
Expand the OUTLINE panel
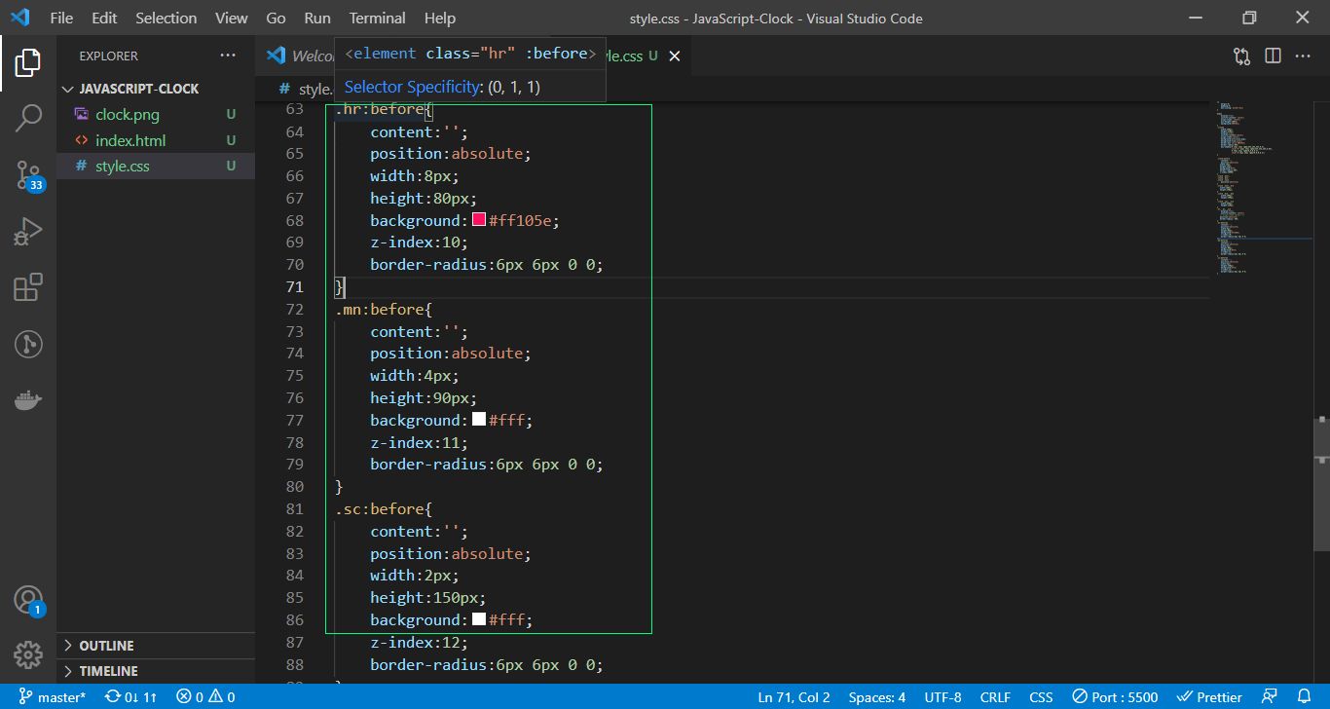pos(156,646)
